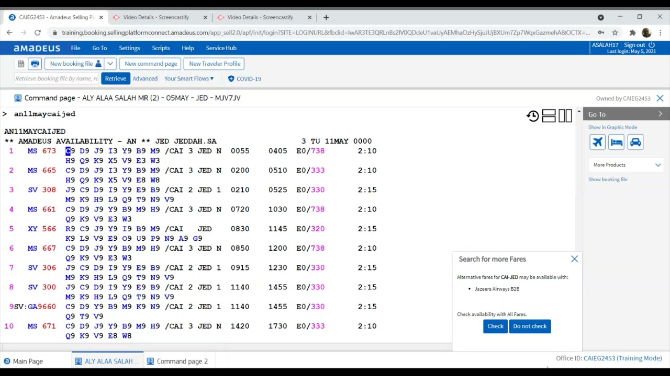Image resolution: width=670 pixels, height=376 pixels.
Task: Close the first Screencastify tab
Action: click(205, 17)
